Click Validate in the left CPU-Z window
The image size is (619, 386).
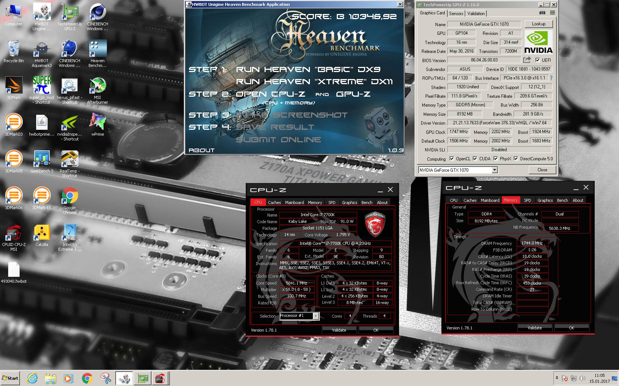tap(339, 330)
